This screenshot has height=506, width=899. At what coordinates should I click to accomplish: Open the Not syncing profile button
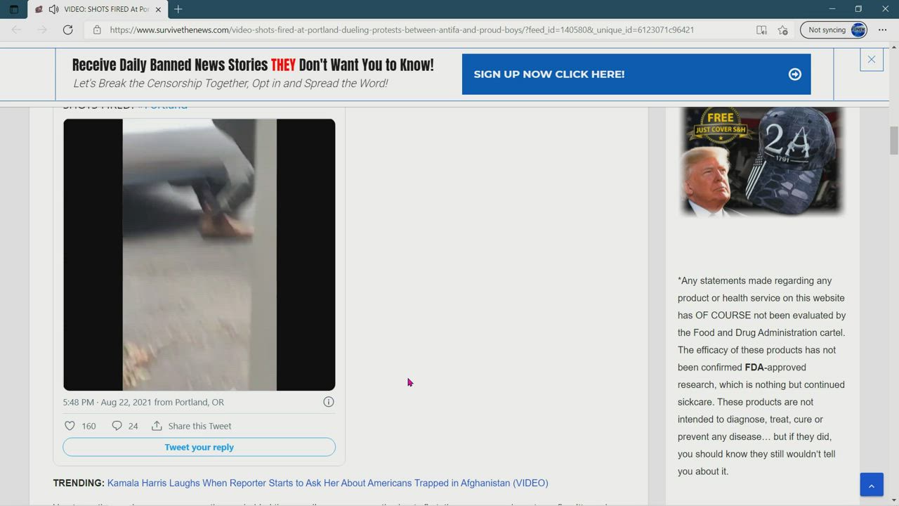[x=834, y=30]
